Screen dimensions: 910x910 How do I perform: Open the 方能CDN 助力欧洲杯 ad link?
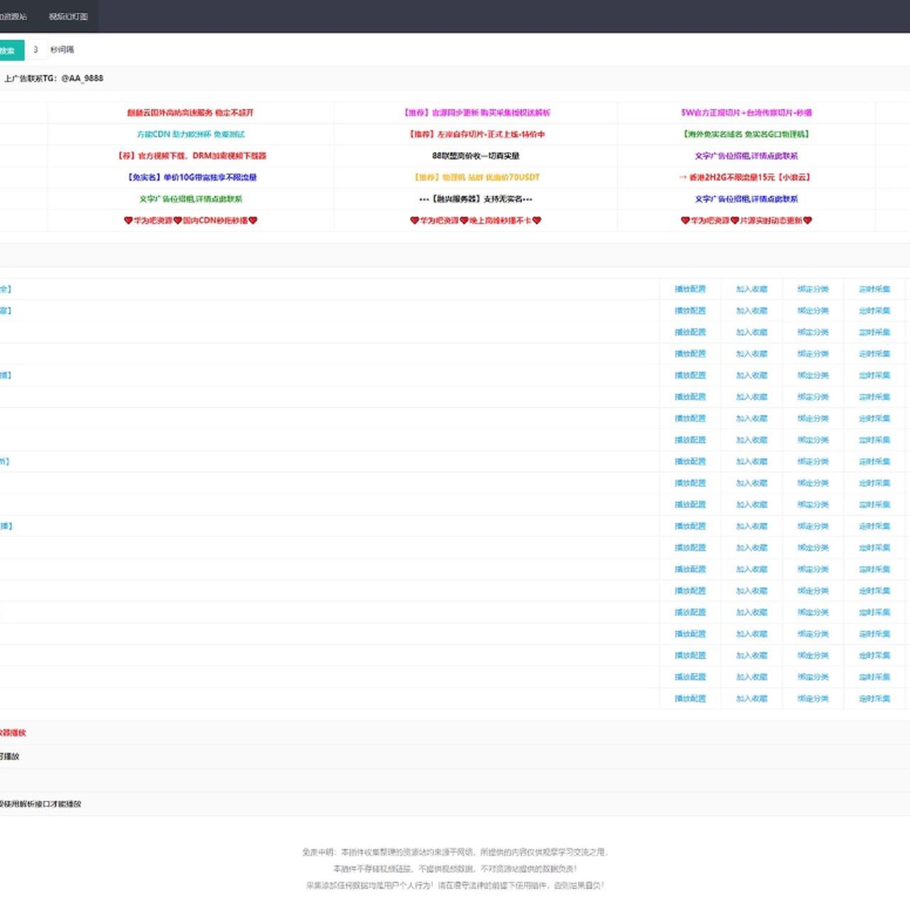tap(190, 134)
